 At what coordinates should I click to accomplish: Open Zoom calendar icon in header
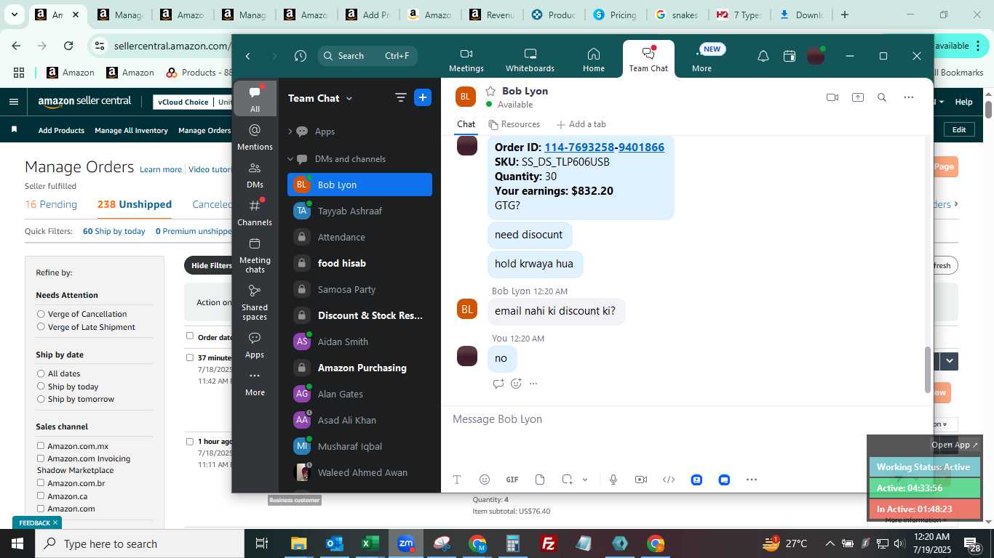coord(789,56)
